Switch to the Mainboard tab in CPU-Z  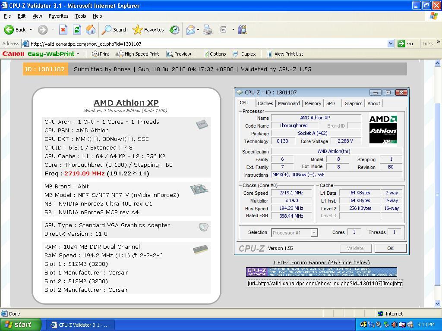click(x=289, y=103)
